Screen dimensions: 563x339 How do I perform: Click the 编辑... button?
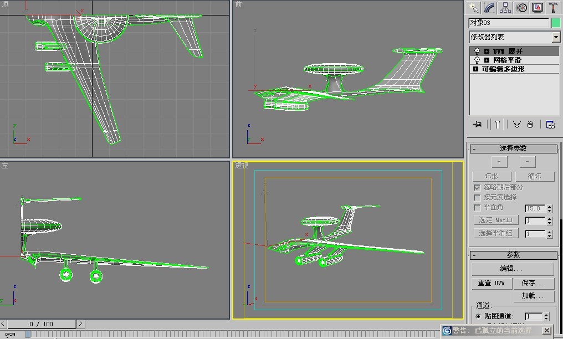pyautogui.click(x=513, y=269)
